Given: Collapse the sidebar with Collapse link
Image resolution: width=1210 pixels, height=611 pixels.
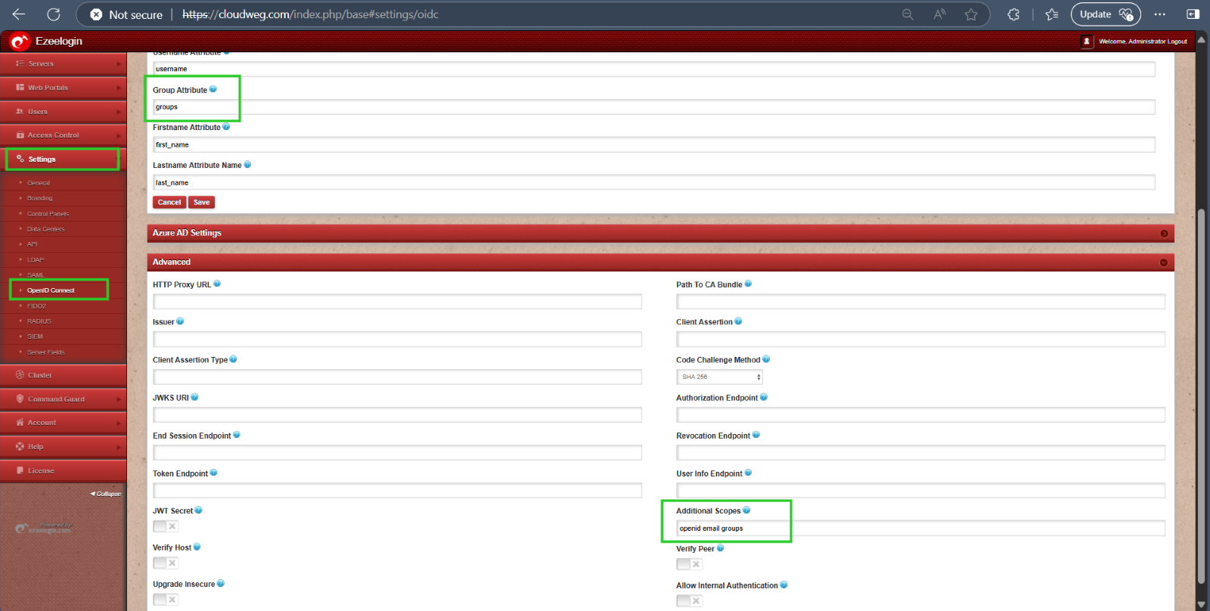Looking at the screenshot, I should 106,494.
